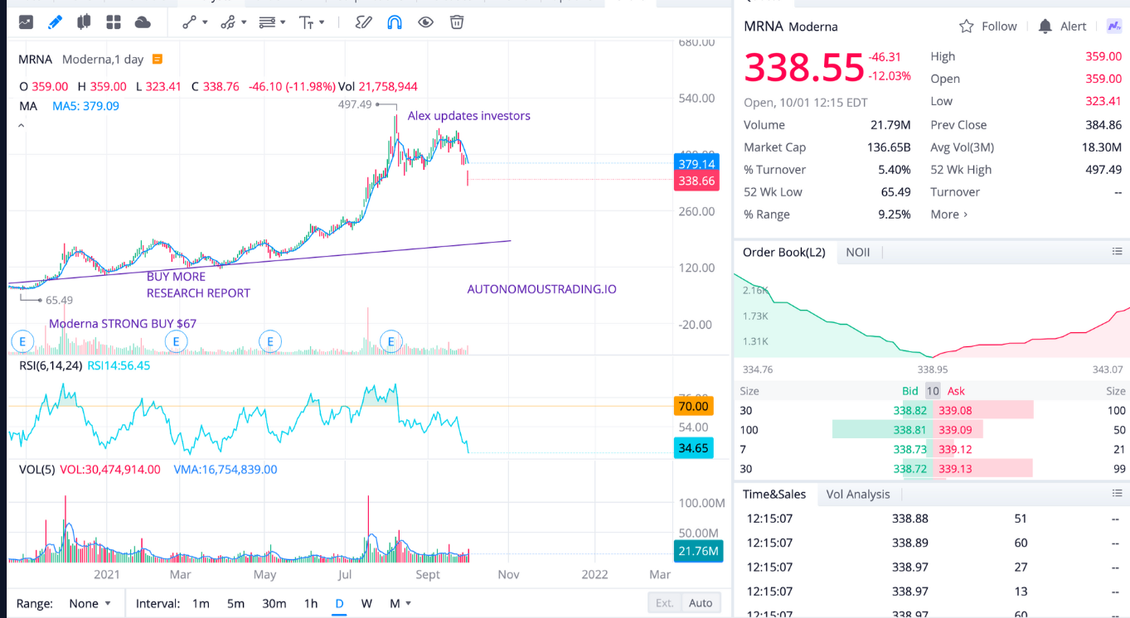Select the 5m interval

pyautogui.click(x=235, y=603)
